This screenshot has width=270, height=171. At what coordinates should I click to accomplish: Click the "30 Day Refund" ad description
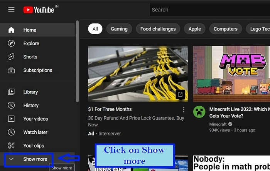136,121
